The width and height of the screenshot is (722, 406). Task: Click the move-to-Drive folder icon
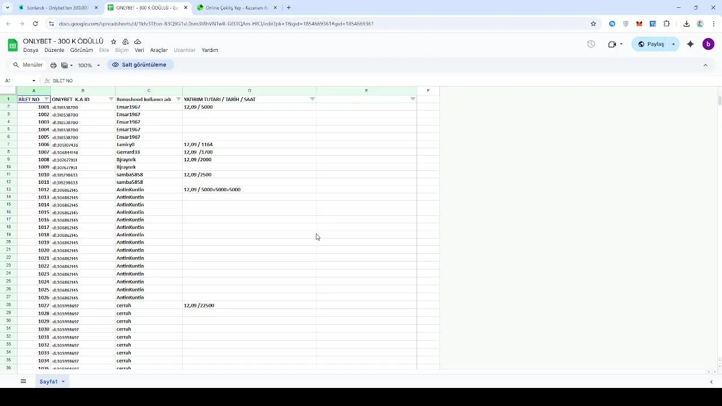[125, 42]
